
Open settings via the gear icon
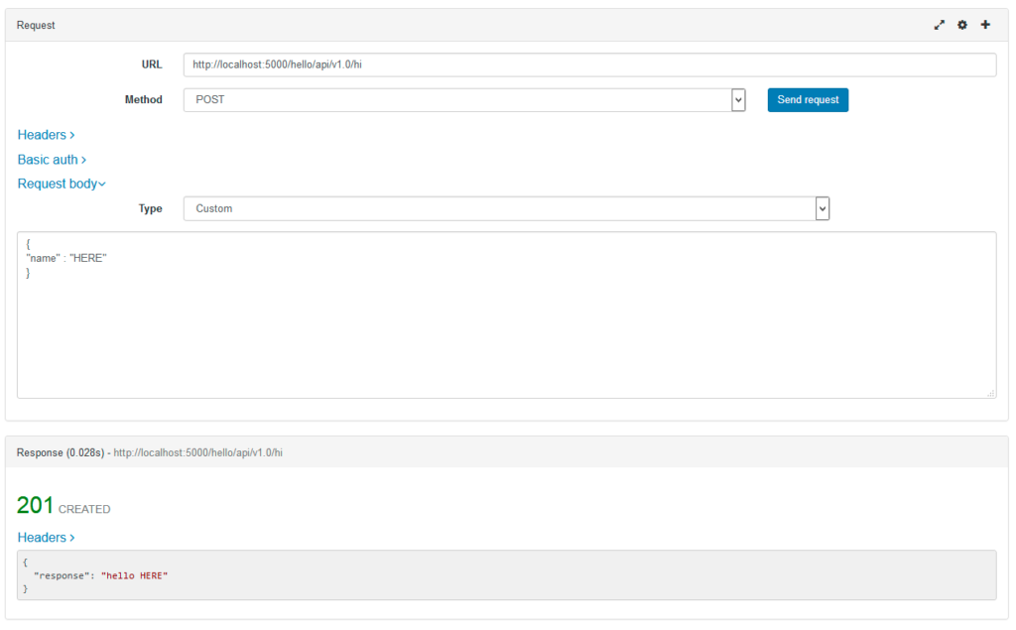(x=961, y=25)
